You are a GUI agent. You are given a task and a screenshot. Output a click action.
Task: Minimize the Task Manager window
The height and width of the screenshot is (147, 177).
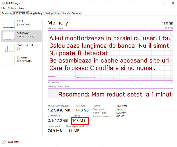pyautogui.click(x=155, y=3)
